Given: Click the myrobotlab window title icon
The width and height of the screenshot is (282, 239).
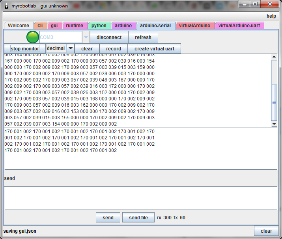Looking at the screenshot, I should (x=6, y=6).
